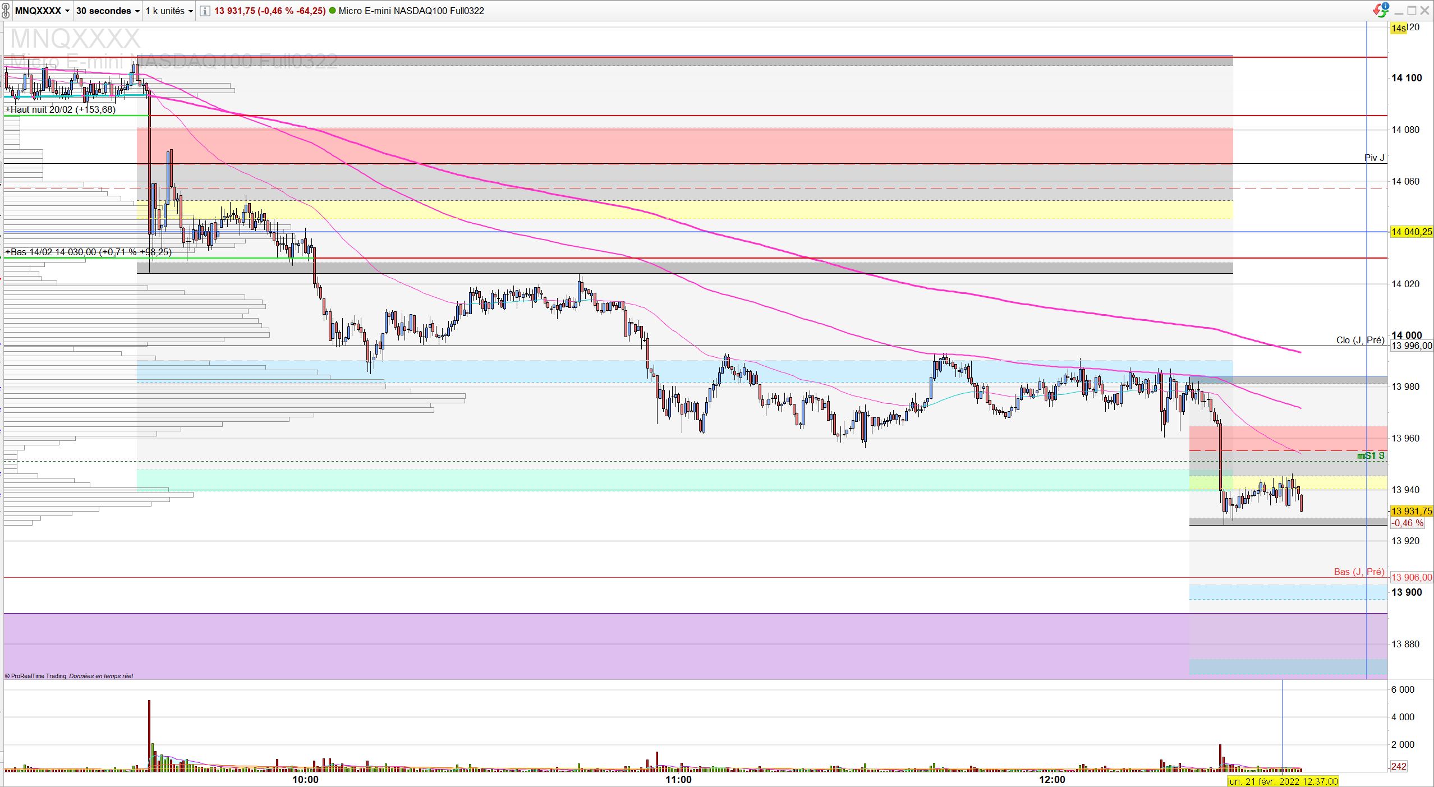The width and height of the screenshot is (1434, 787).
Task: Maximize the chart window
Action: coord(1411,11)
